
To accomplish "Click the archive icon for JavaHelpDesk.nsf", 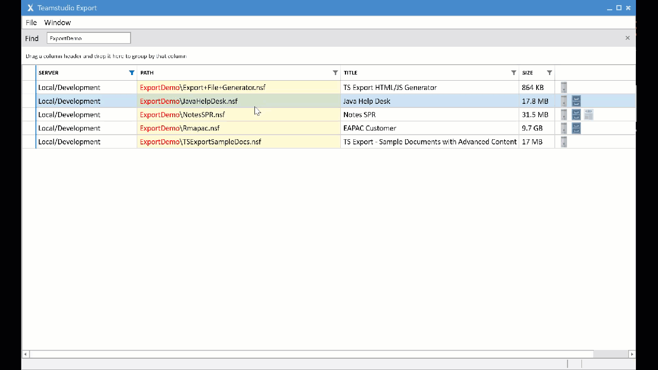I will 576,101.
